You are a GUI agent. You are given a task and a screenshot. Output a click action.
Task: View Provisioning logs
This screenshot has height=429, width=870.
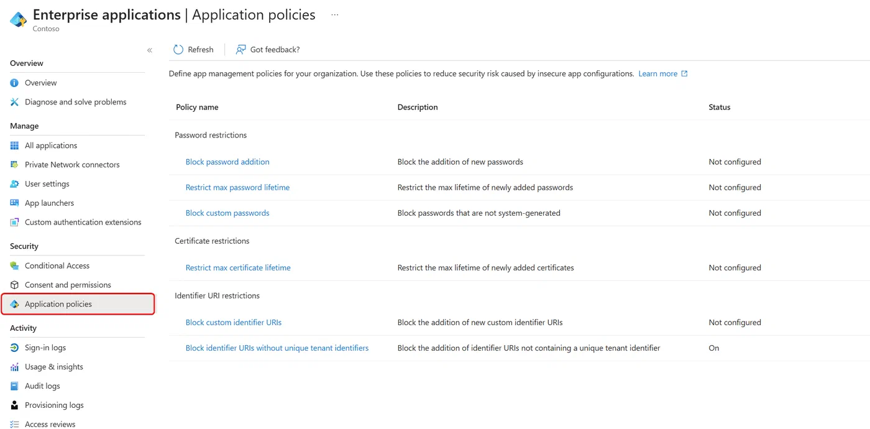tap(54, 405)
